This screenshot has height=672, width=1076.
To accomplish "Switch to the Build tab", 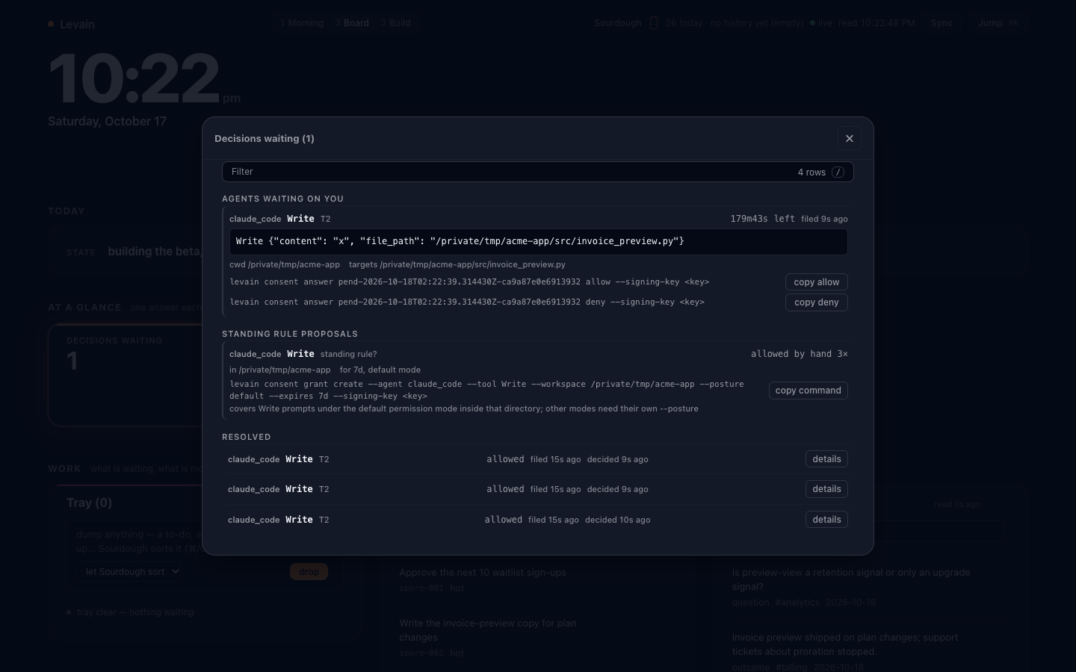I will click(x=396, y=23).
